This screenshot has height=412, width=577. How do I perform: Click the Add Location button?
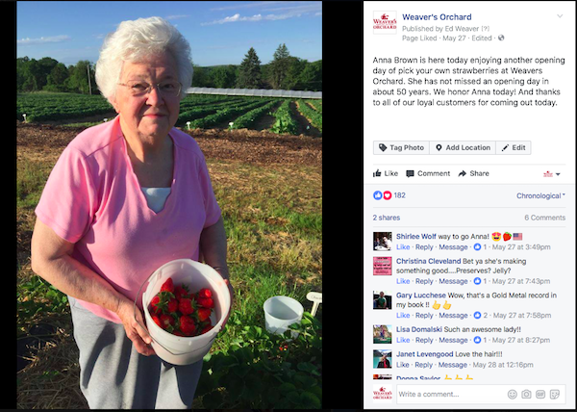[463, 147]
